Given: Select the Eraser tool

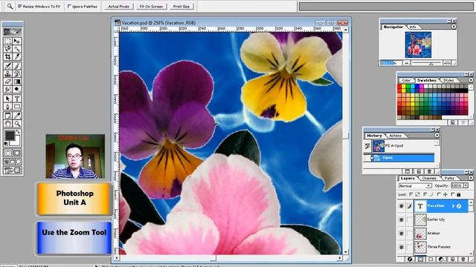Looking at the screenshot, I should (8, 82).
